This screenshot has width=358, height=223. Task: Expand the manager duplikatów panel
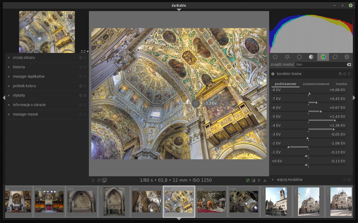(x=9, y=77)
